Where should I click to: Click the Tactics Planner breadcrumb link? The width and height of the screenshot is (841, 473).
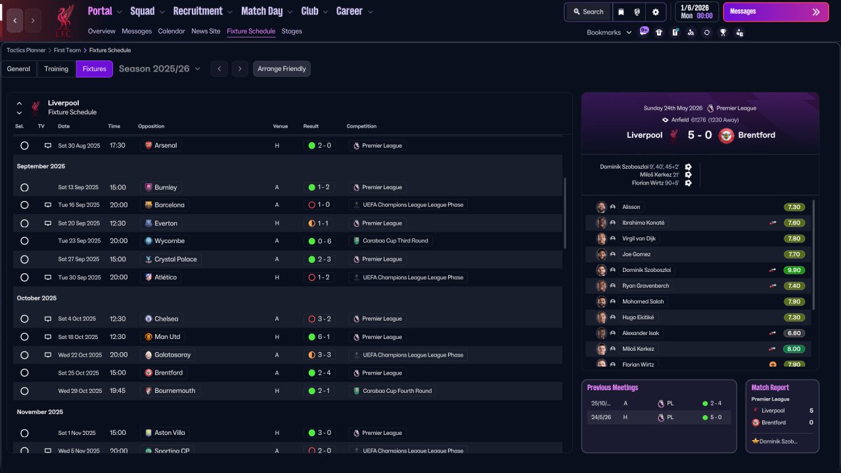point(26,51)
